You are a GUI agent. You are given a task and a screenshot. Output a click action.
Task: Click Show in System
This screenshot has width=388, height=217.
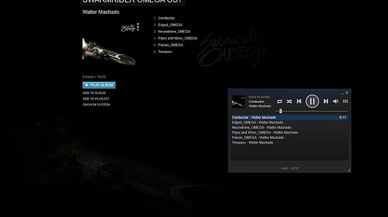click(x=96, y=104)
